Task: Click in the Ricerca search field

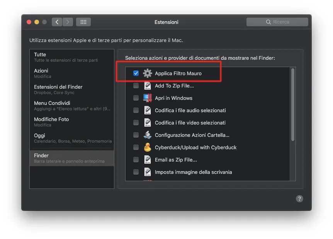Action: [277, 22]
